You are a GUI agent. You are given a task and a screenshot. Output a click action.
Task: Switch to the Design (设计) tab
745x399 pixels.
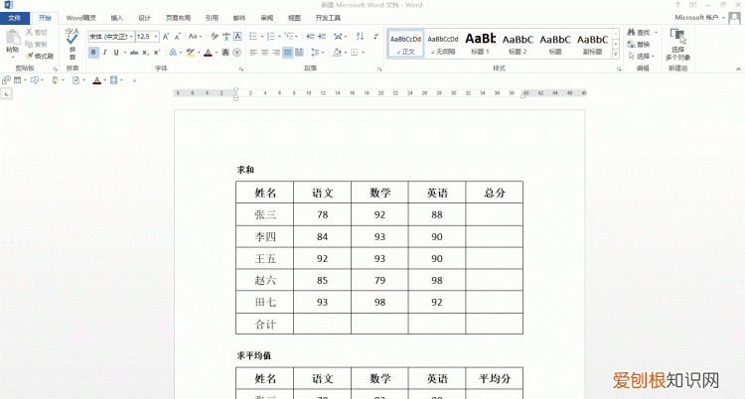click(144, 18)
